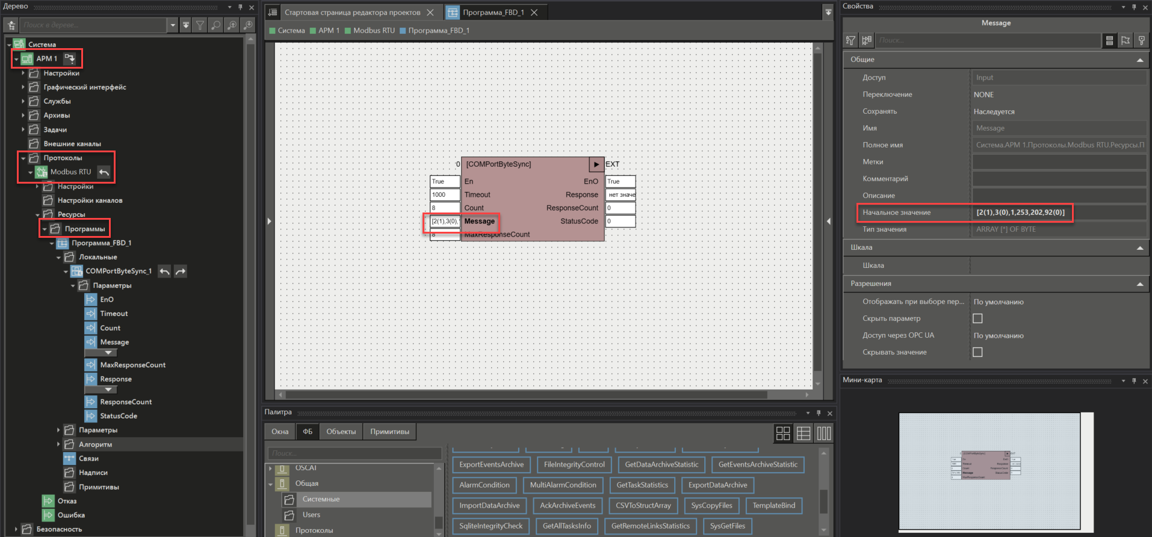Image resolution: width=1152 pixels, height=537 pixels.
Task: Collapse the 'Разрешения' properties section
Action: pyautogui.click(x=1139, y=284)
